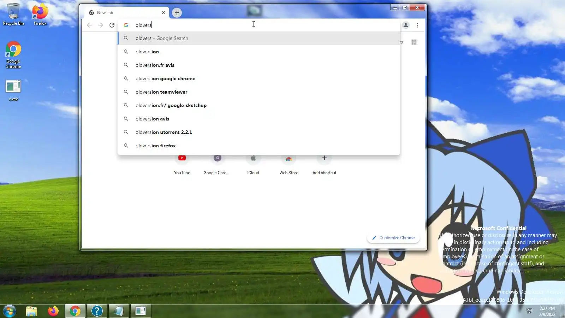565x318 pixels.
Task: Open the blue question-mark Help taskbar icon
Action: click(97, 311)
